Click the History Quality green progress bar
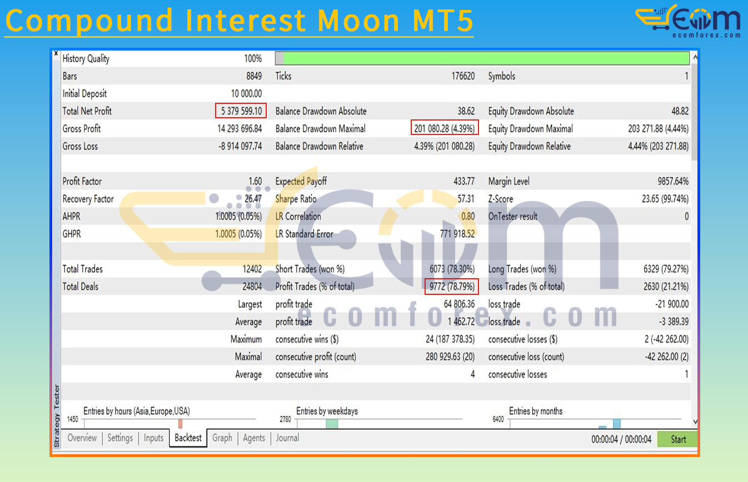Image resolution: width=748 pixels, height=482 pixels. click(x=482, y=58)
